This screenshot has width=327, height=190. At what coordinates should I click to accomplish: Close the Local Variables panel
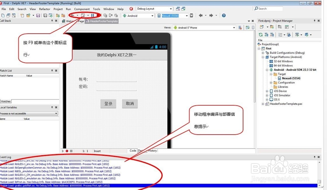tap(56, 107)
